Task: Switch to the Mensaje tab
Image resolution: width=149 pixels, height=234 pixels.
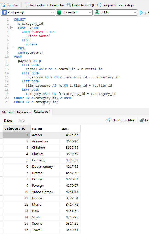Action: click(8, 112)
